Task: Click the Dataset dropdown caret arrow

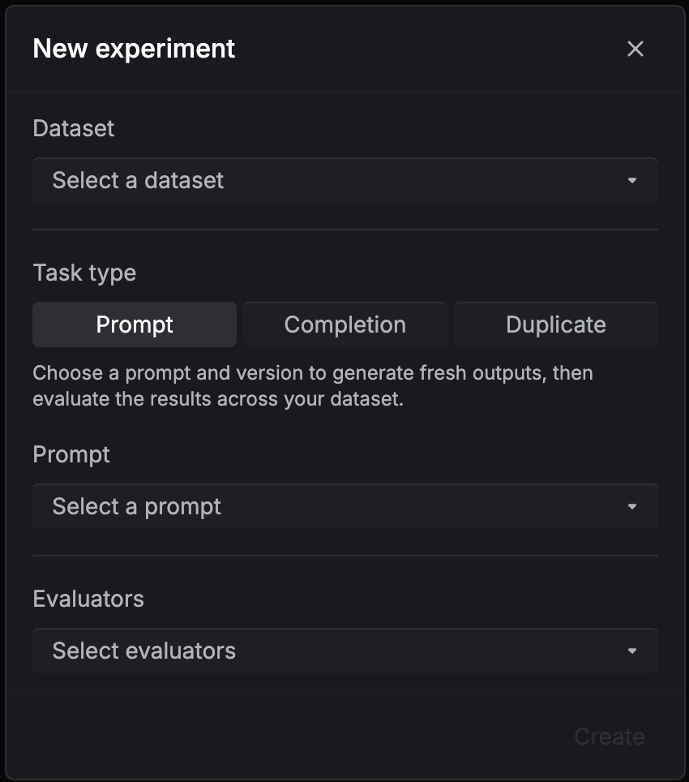Action: pos(632,180)
